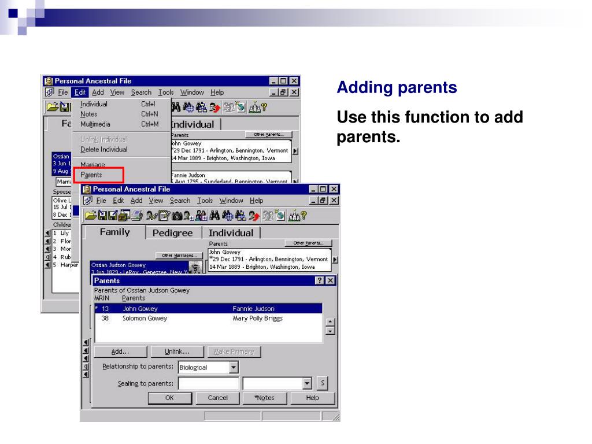The height and width of the screenshot is (444, 592).
Task: Click the parents list scroll down arrow
Action: tap(330, 331)
